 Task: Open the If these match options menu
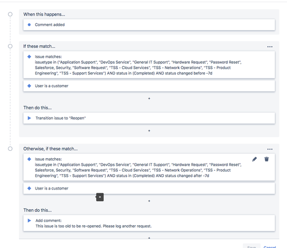269,47
